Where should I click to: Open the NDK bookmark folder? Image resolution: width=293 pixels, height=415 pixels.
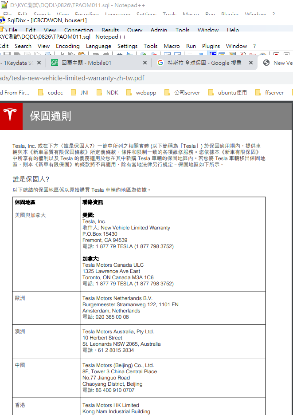(x=107, y=93)
